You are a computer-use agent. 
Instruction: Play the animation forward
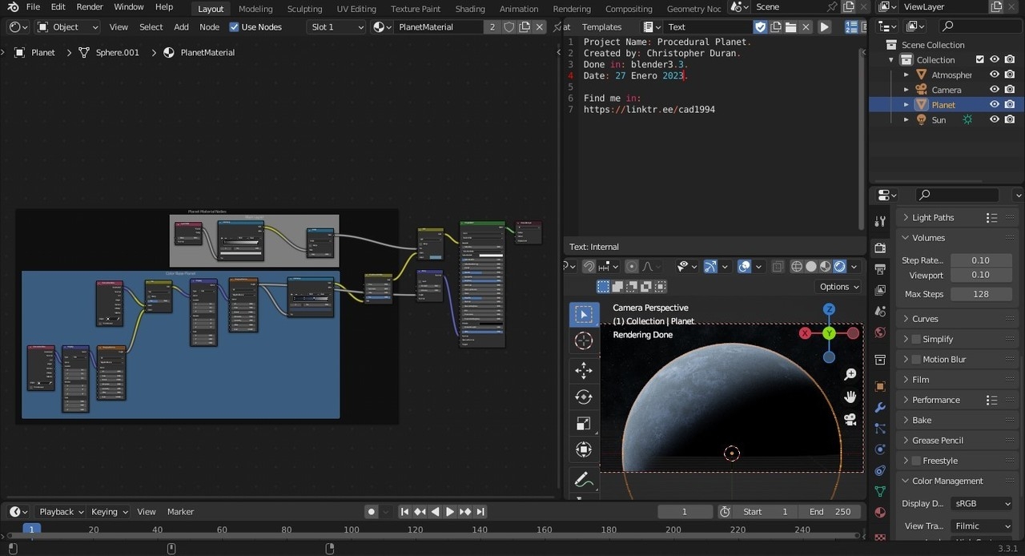(450, 511)
